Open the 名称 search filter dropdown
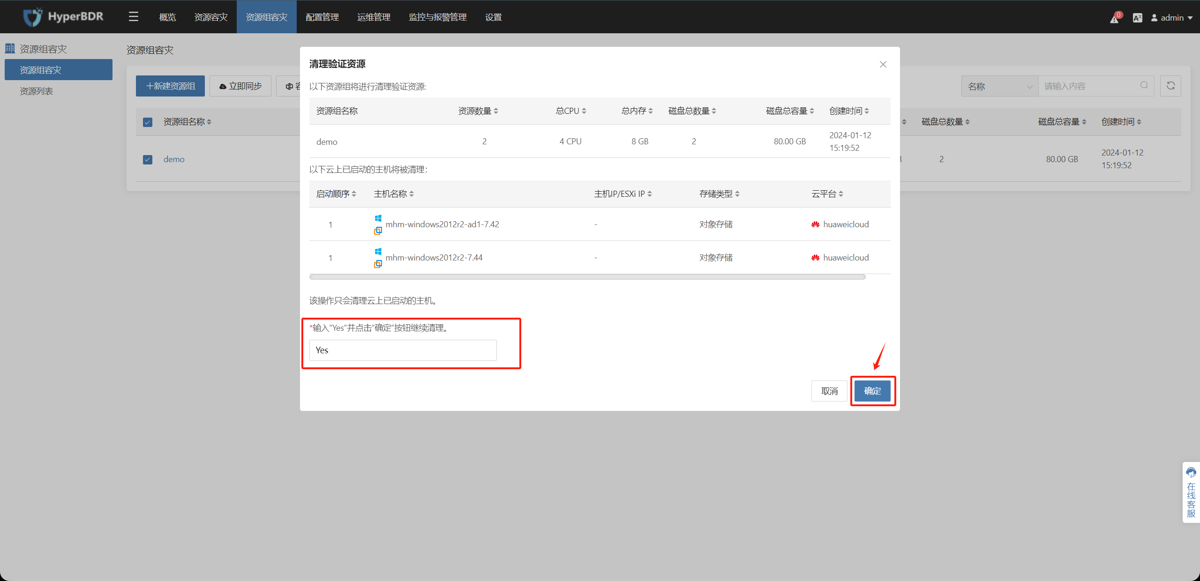This screenshot has width=1200, height=581. pyautogui.click(x=1000, y=86)
